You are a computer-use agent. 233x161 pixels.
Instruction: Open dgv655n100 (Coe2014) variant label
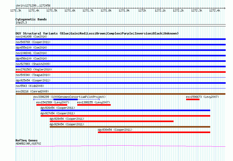(31, 47)
